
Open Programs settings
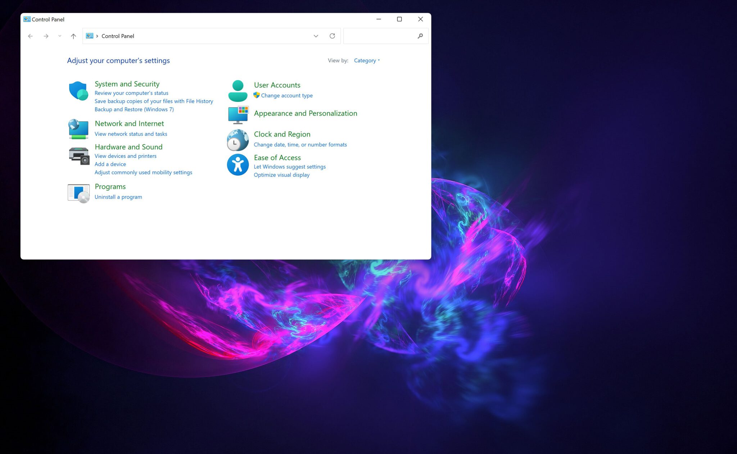click(110, 186)
